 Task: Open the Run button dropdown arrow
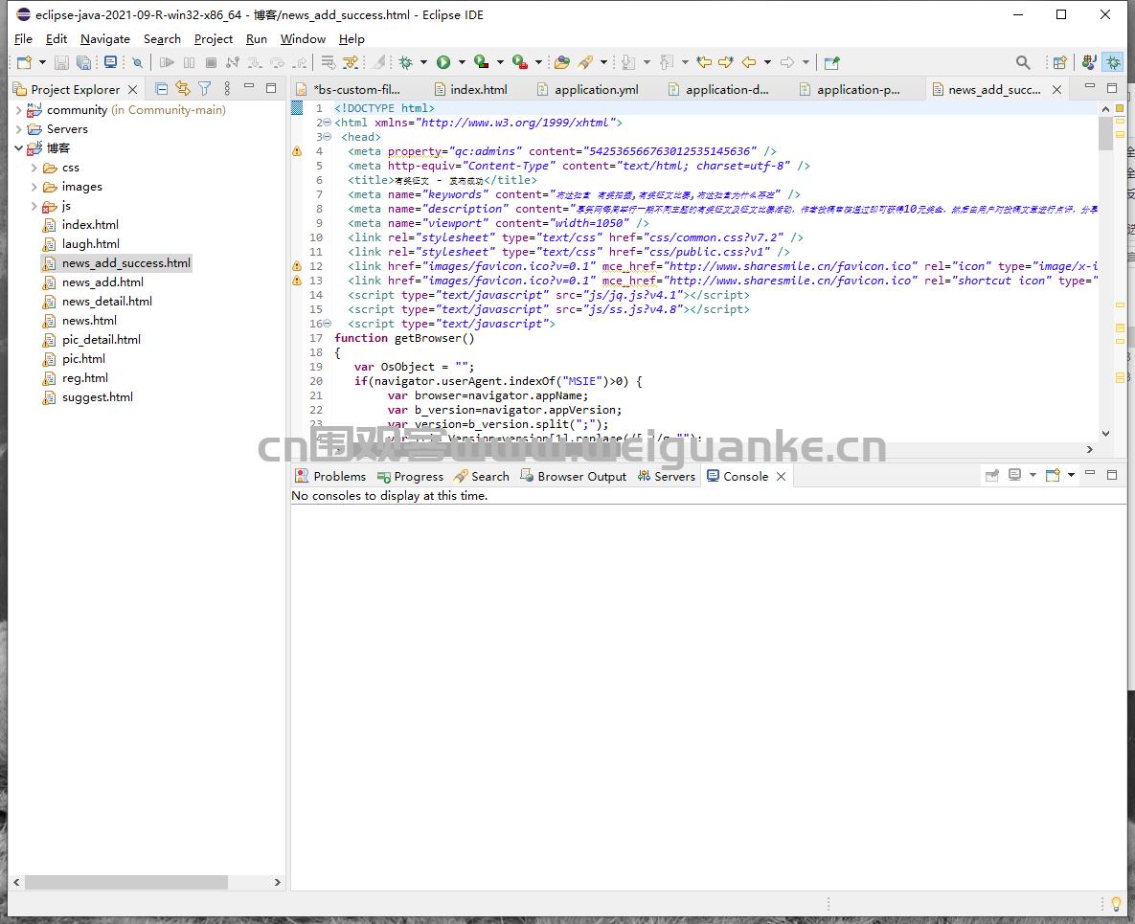(462, 63)
